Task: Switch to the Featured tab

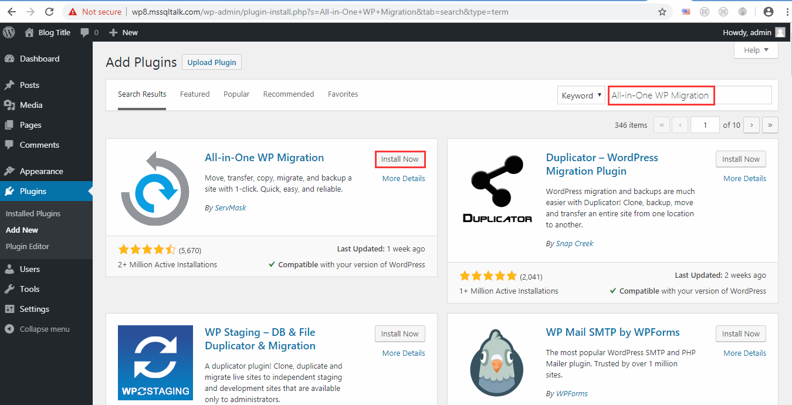Action: pyautogui.click(x=195, y=94)
